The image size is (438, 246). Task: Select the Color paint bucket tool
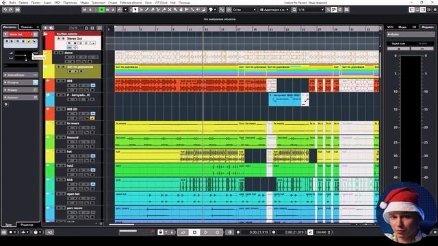[x=204, y=10]
